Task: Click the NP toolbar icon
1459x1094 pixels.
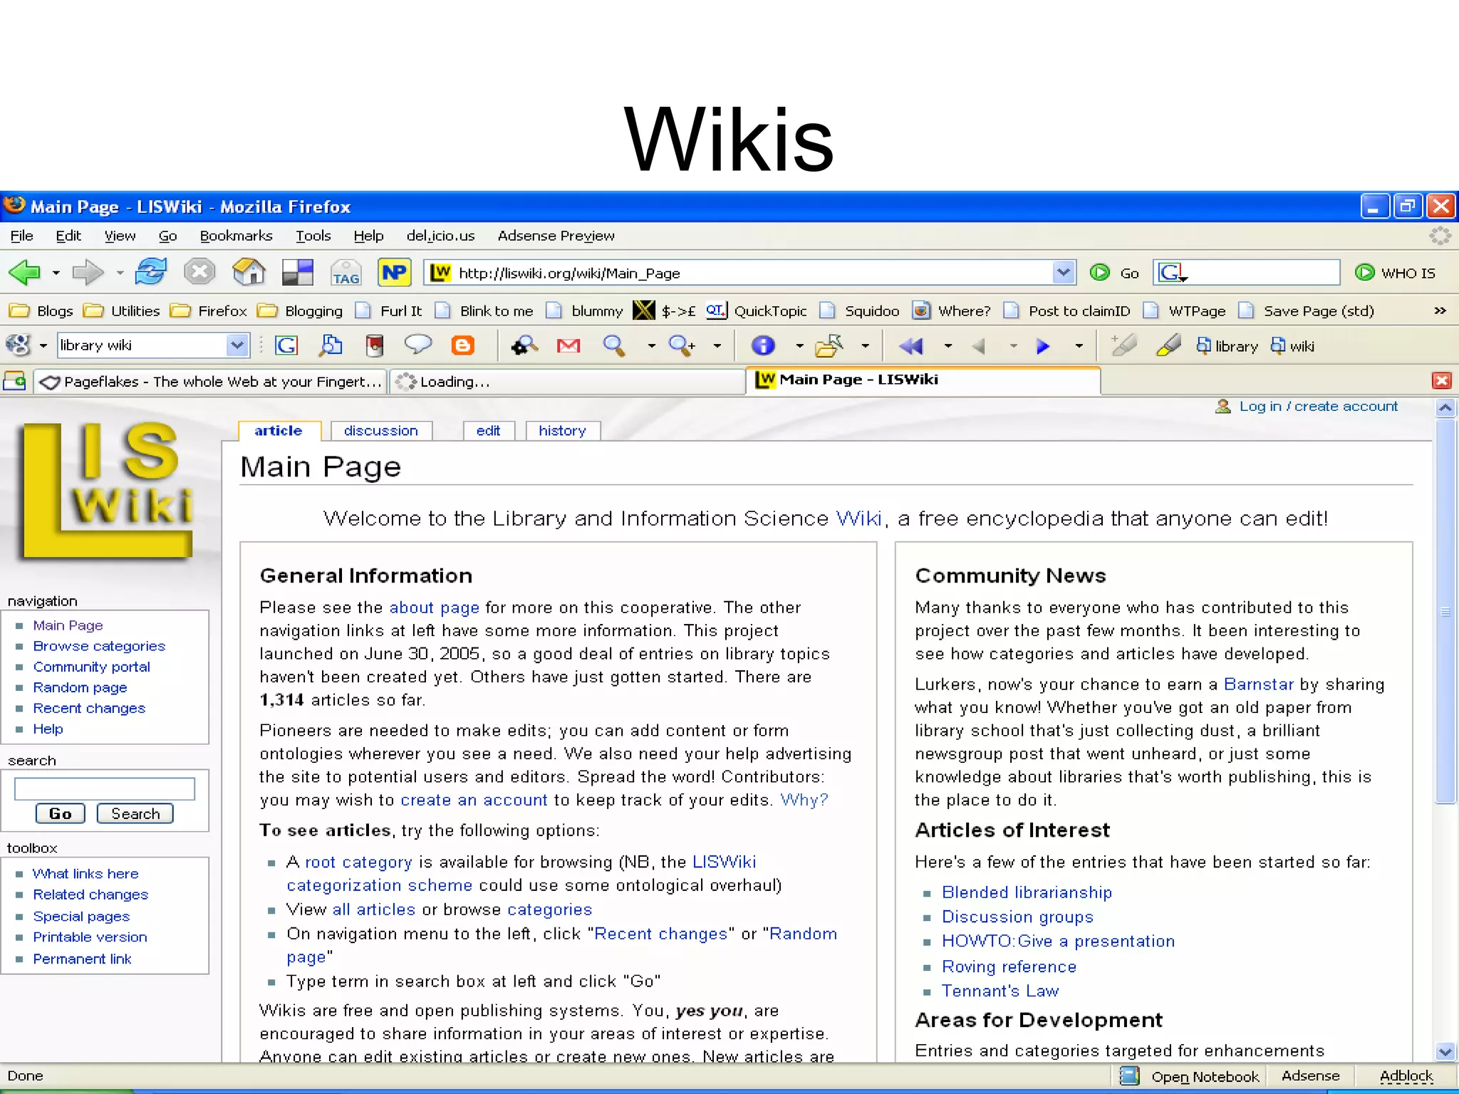Action: [x=395, y=272]
